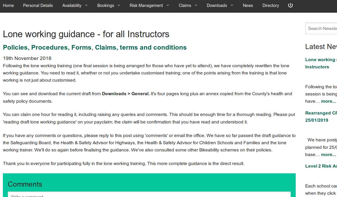Go to the News page
Viewport: 337px width, 197px height.
pyautogui.click(x=248, y=5)
